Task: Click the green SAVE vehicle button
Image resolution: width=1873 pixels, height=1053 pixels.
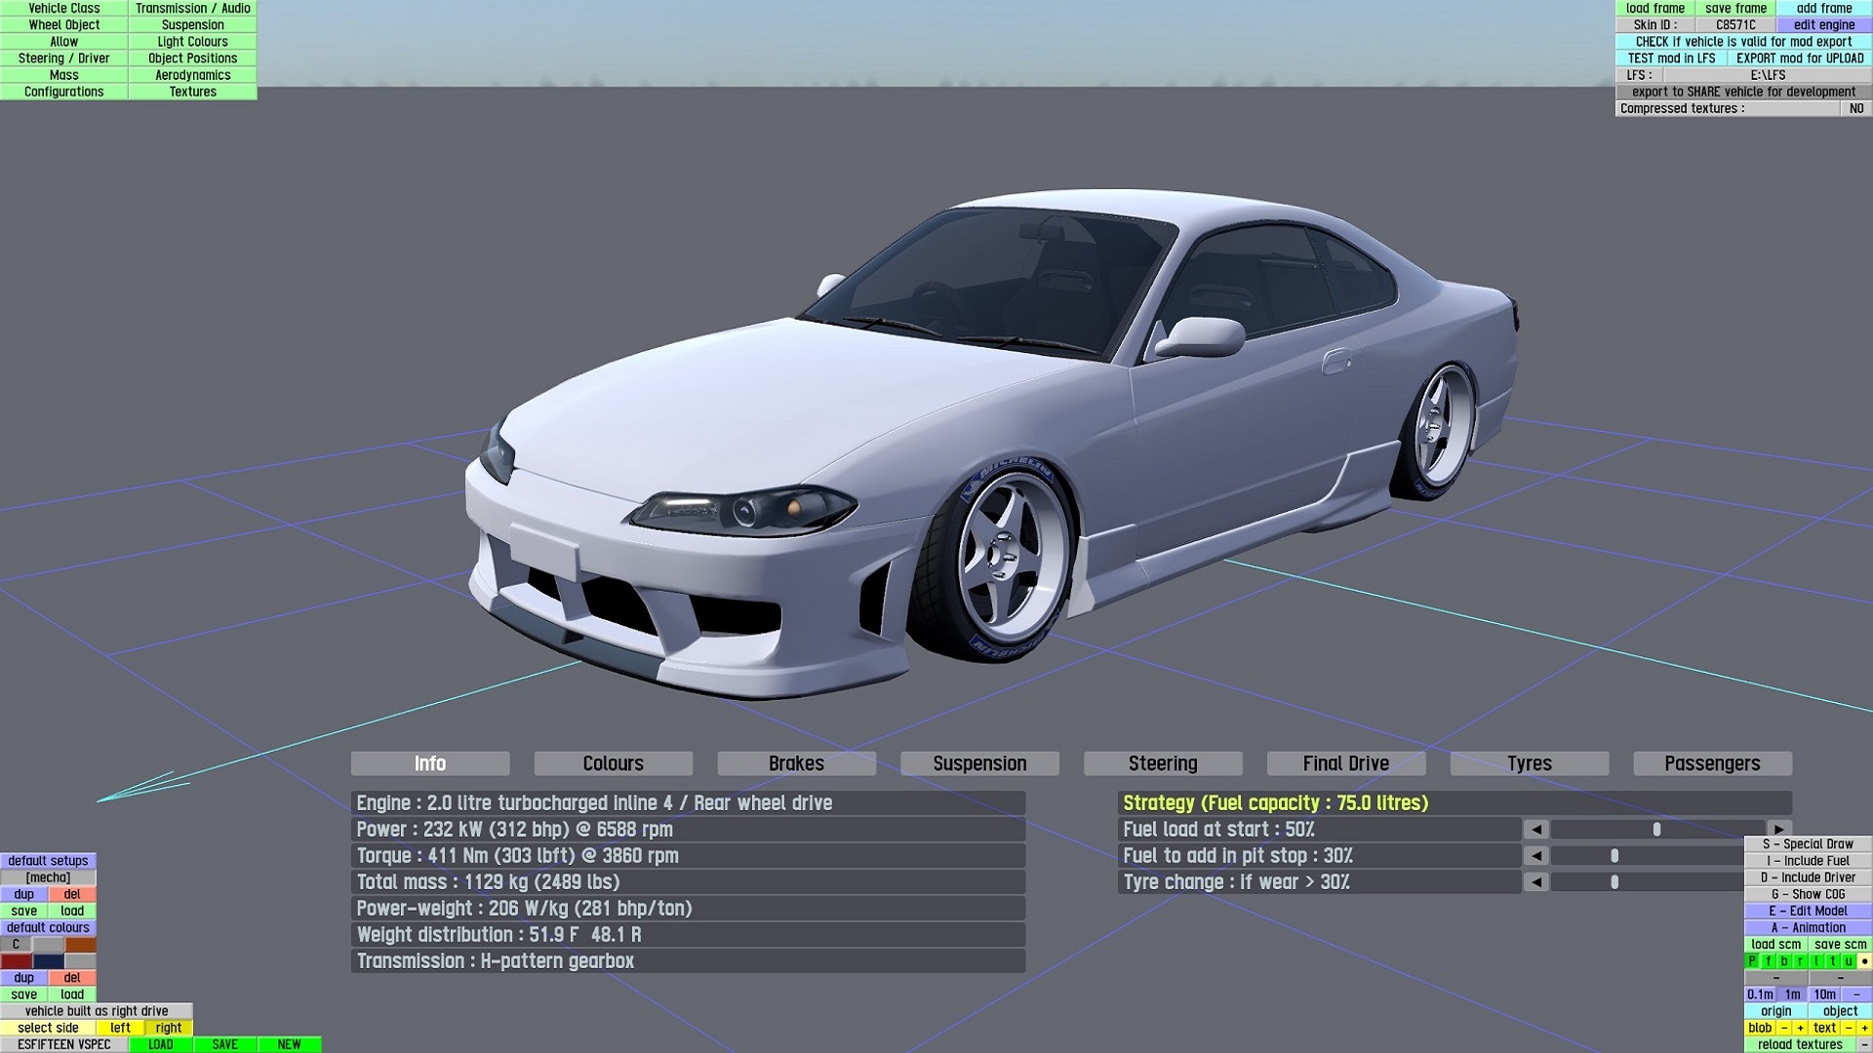Action: 224,1044
